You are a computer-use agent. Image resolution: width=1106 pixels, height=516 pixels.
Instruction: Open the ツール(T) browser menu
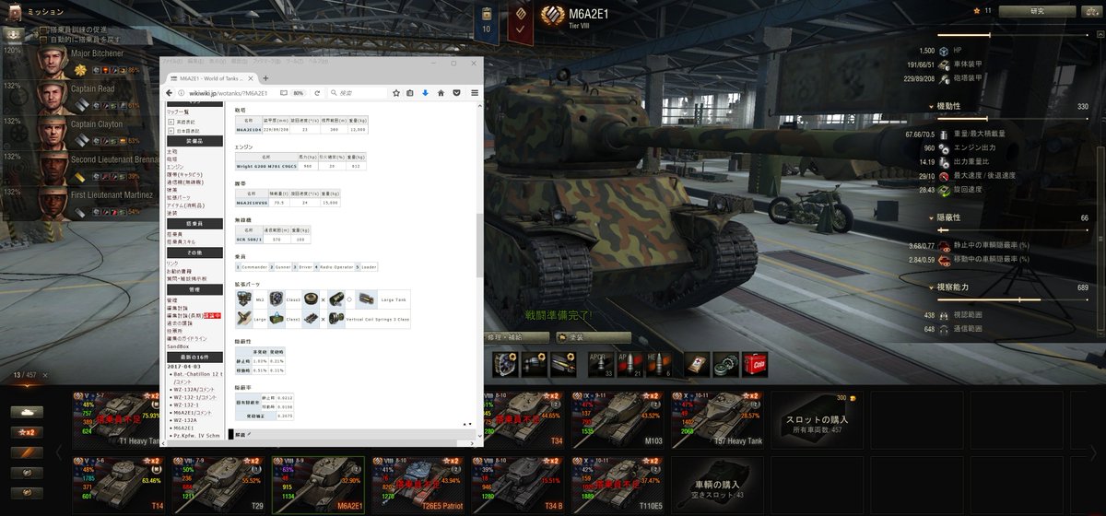pyautogui.click(x=293, y=61)
